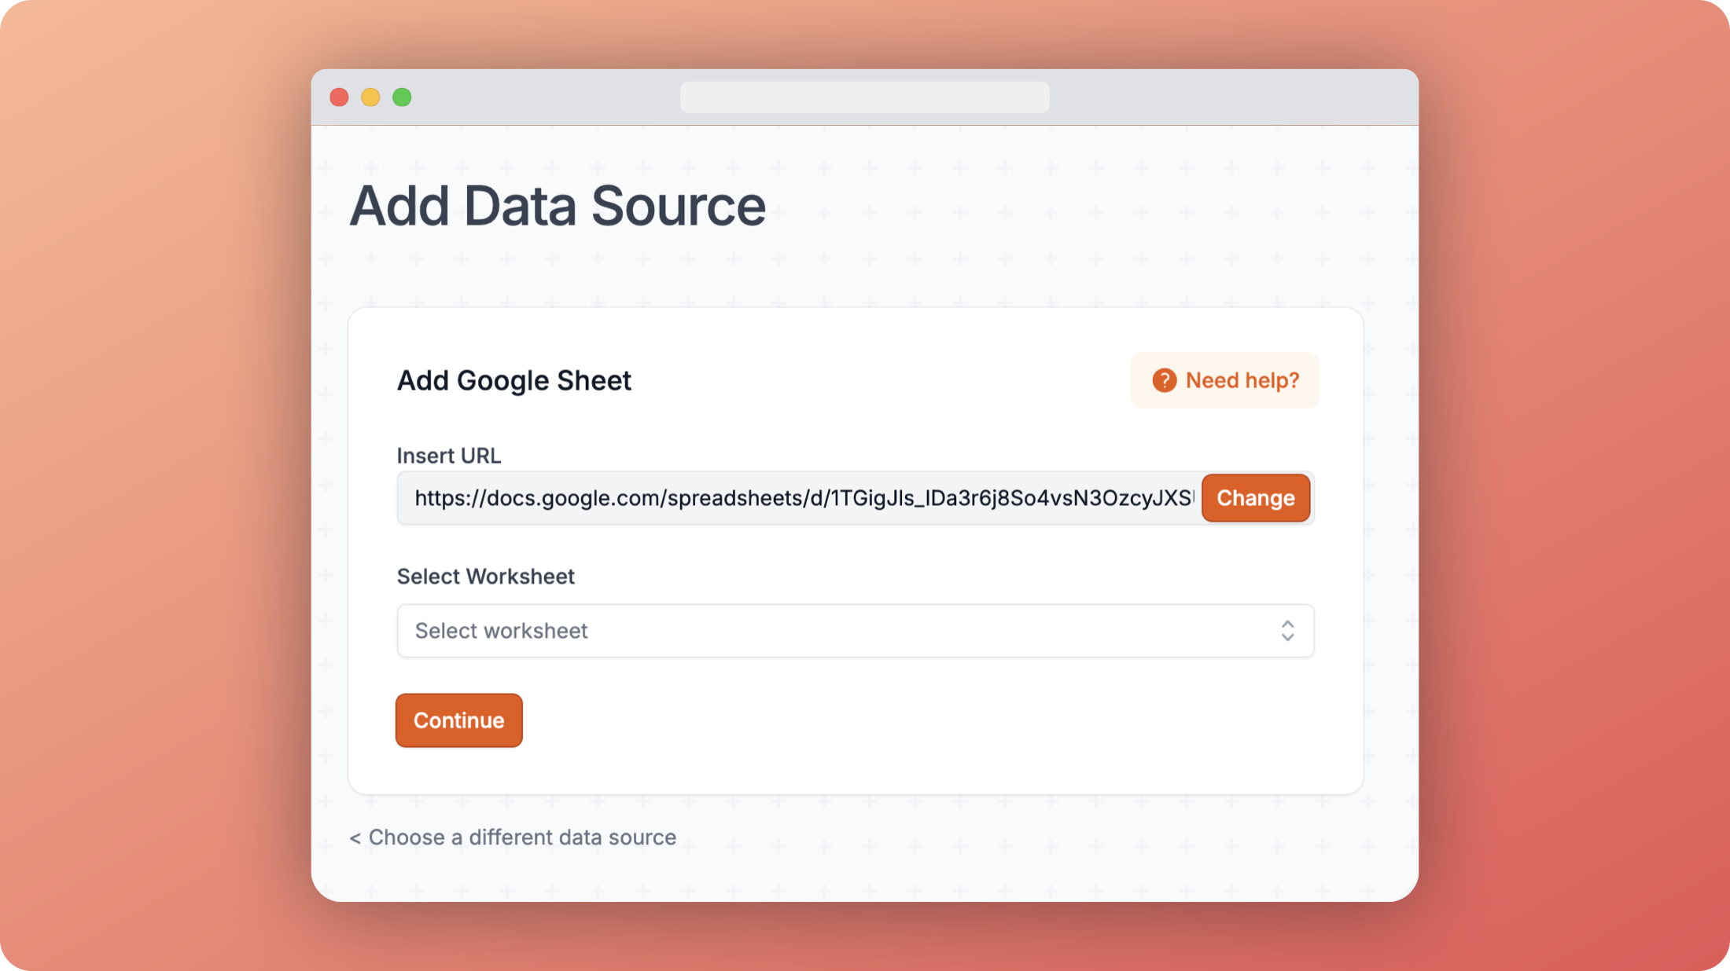This screenshot has height=971, width=1730.
Task: Click the Add Google Sheet title
Action: tap(513, 380)
